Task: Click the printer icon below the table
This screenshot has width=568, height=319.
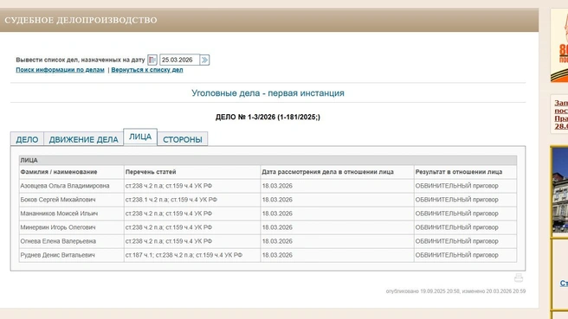Action: [519, 278]
